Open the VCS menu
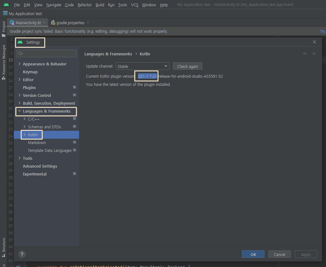The height and width of the screenshot is (267, 326). tap(135, 5)
